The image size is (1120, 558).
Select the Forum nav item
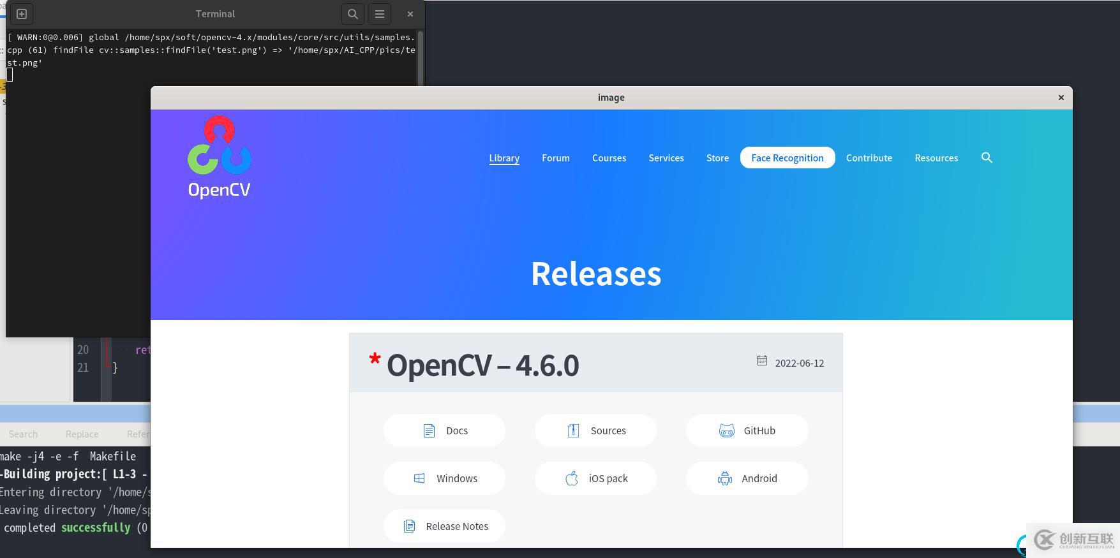pos(555,158)
